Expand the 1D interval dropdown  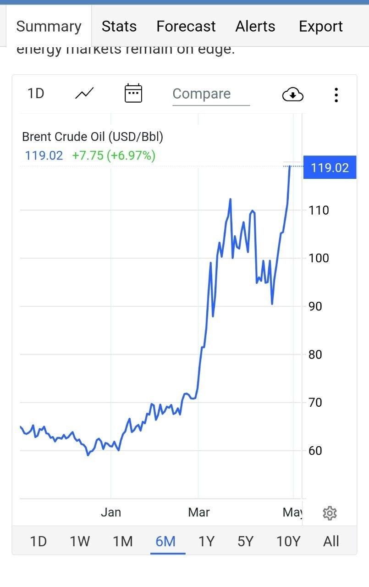[36, 94]
